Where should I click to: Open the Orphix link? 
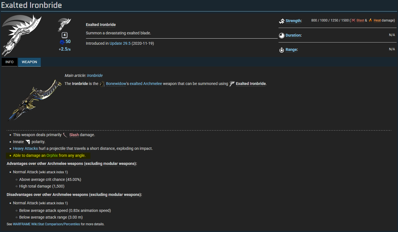click(52, 155)
